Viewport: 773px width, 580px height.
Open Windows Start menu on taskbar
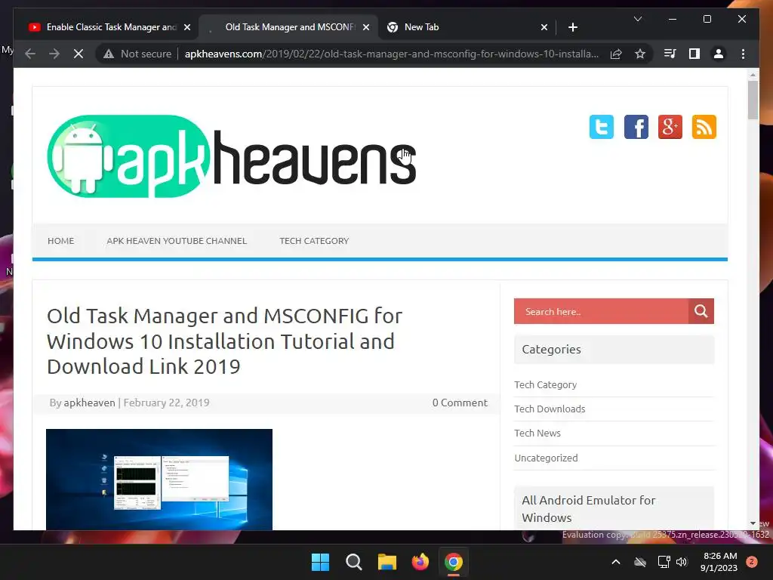pyautogui.click(x=320, y=562)
